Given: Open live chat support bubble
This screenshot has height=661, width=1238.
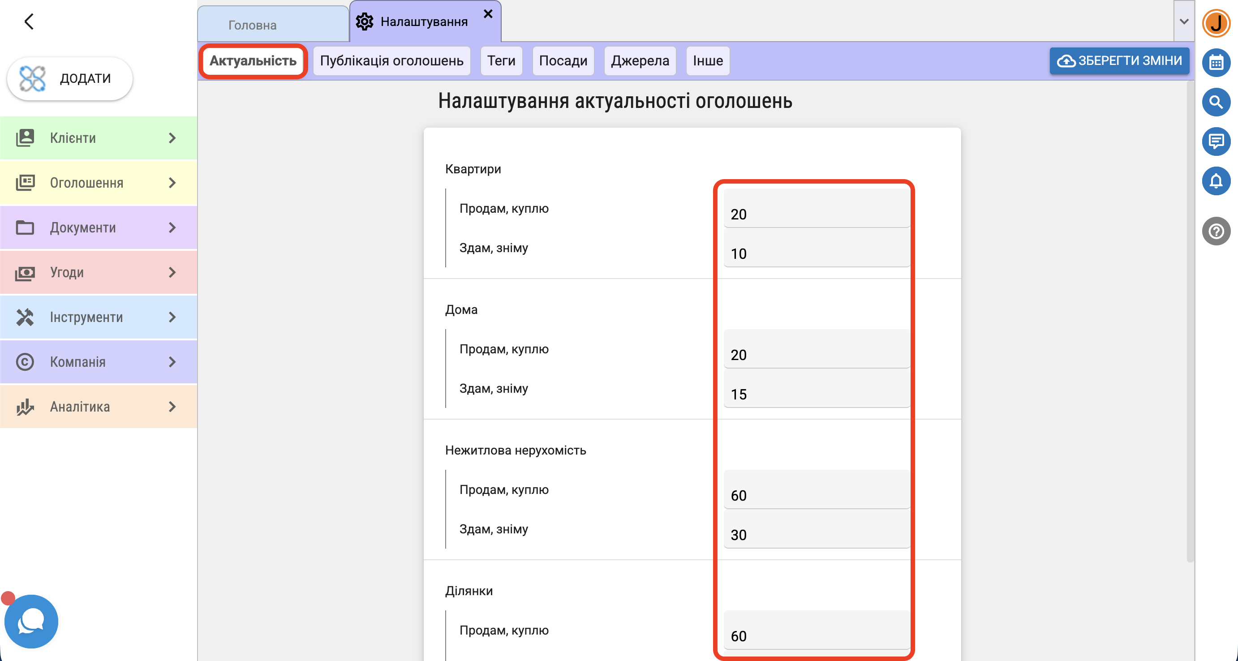Looking at the screenshot, I should [x=32, y=622].
